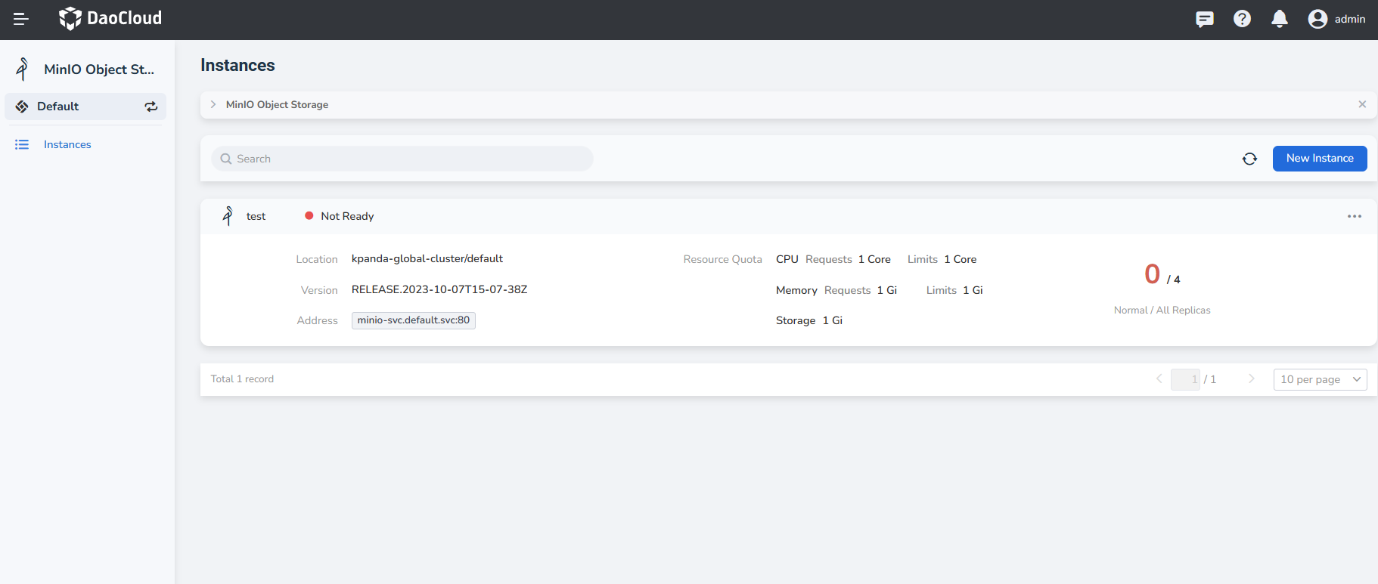Click the DaoCloud logo
The width and height of the screenshot is (1378, 584).
click(110, 18)
